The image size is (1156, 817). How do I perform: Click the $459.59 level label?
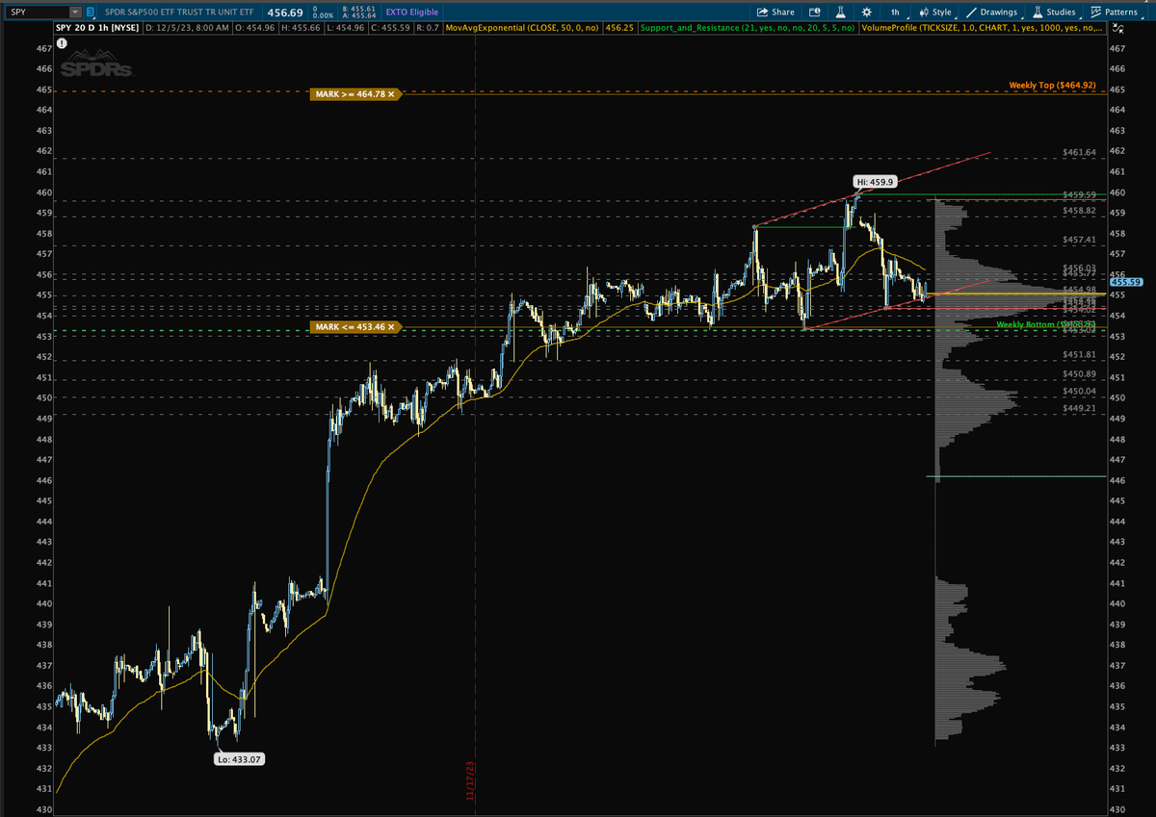pyautogui.click(x=1080, y=195)
